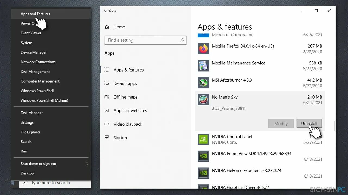Image resolution: width=348 pixels, height=195 pixels.
Task: Select NVIDIA FrameView SDK entry
Action: [260, 156]
